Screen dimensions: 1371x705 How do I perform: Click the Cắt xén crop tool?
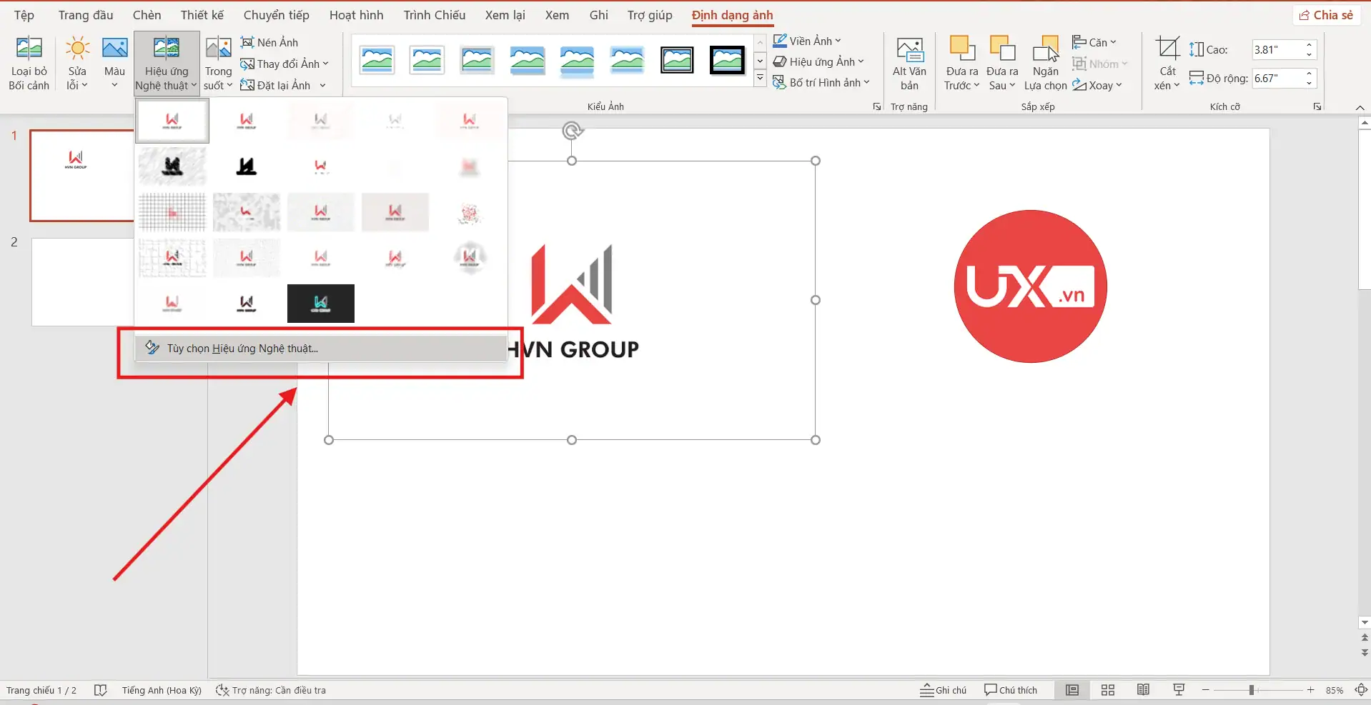pyautogui.click(x=1167, y=64)
